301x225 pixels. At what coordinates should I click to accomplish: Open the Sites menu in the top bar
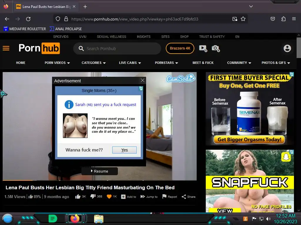(165, 37)
